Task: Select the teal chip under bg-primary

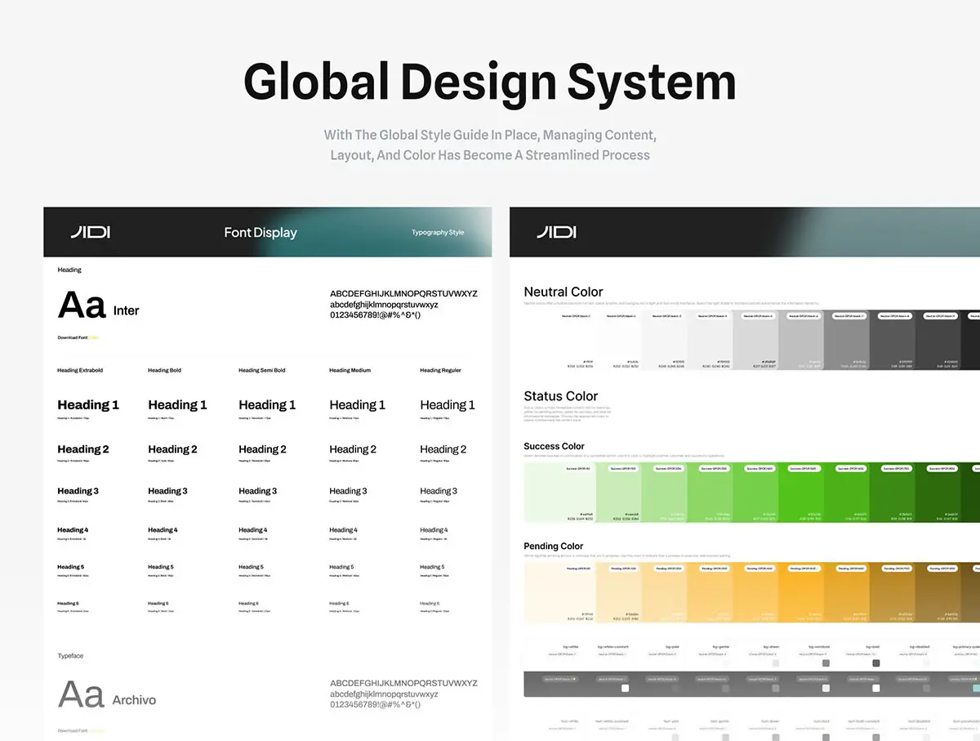Action: tap(976, 688)
